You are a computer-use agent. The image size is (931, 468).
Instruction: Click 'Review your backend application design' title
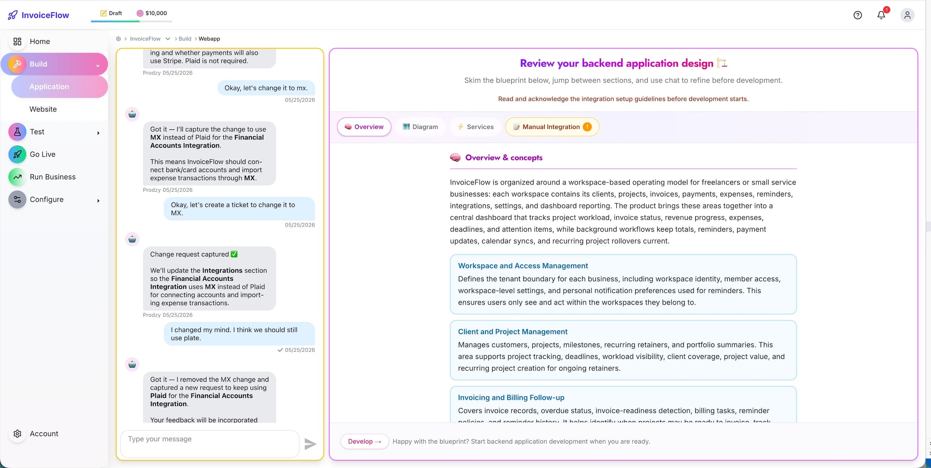(x=616, y=63)
